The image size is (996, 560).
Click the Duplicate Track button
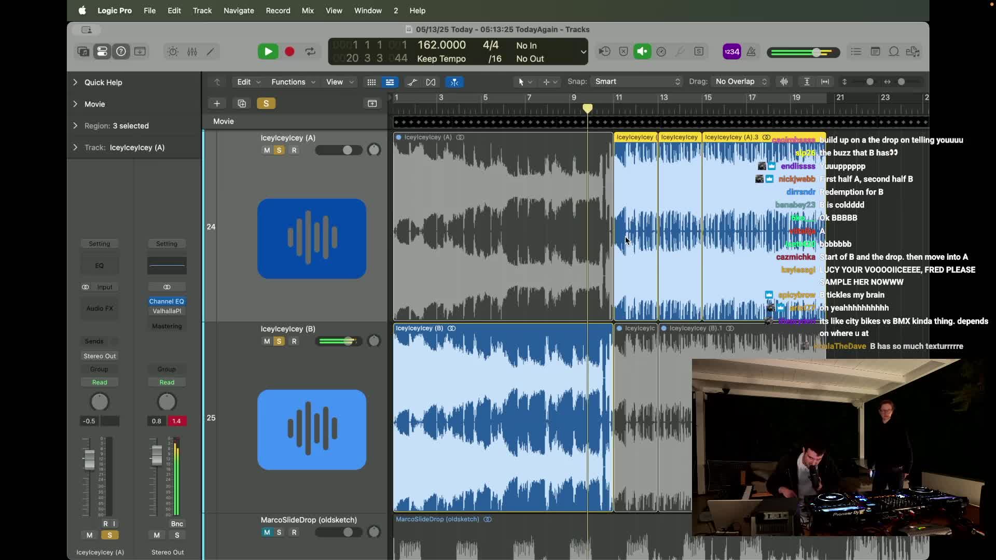point(242,104)
